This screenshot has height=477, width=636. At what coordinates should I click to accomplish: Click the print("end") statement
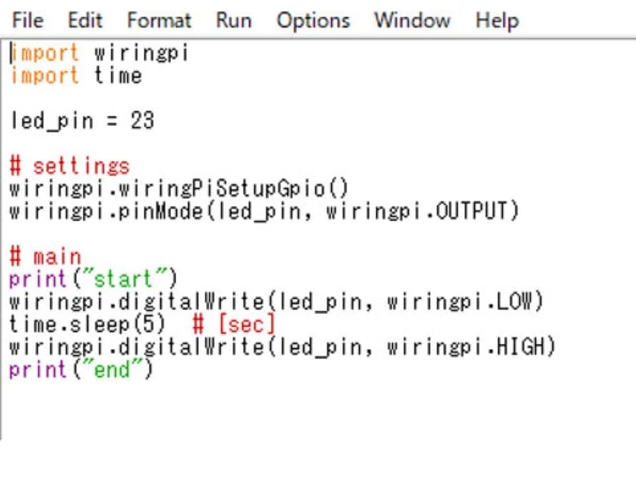[81, 370]
